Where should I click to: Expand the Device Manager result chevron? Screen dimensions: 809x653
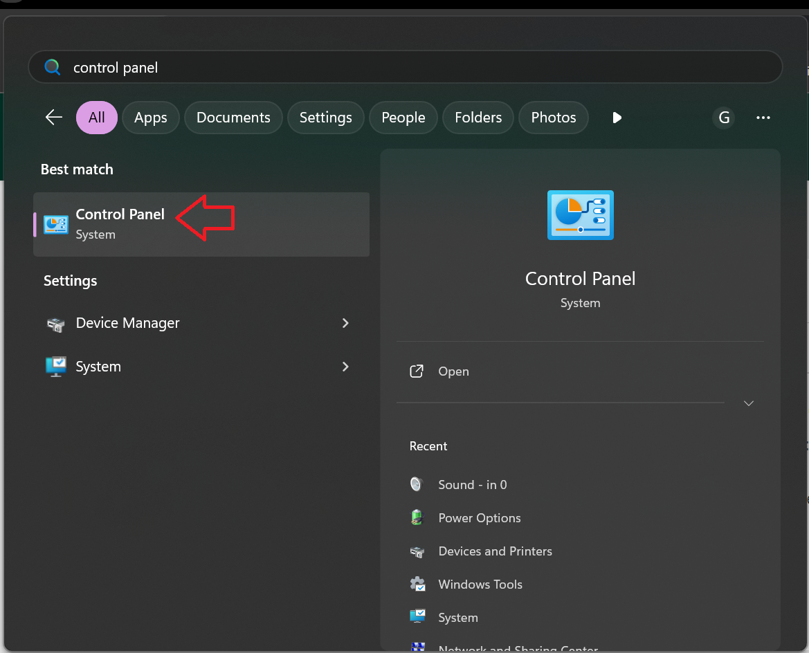tap(345, 323)
